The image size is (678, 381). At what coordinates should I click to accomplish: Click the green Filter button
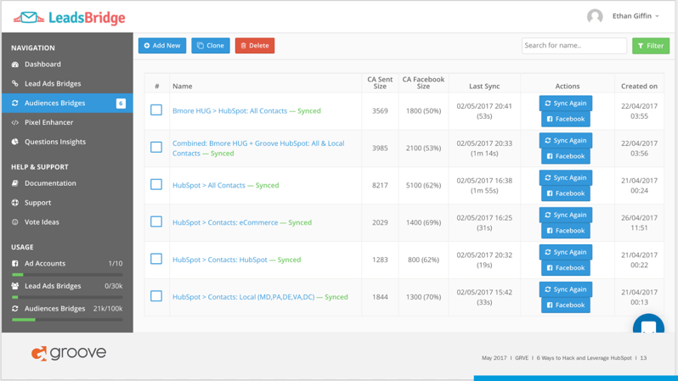pyautogui.click(x=651, y=46)
